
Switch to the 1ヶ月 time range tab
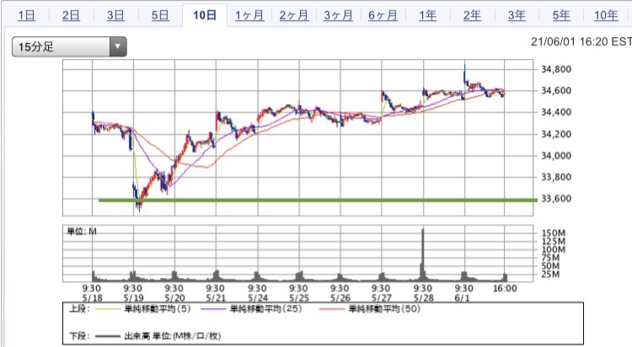249,15
